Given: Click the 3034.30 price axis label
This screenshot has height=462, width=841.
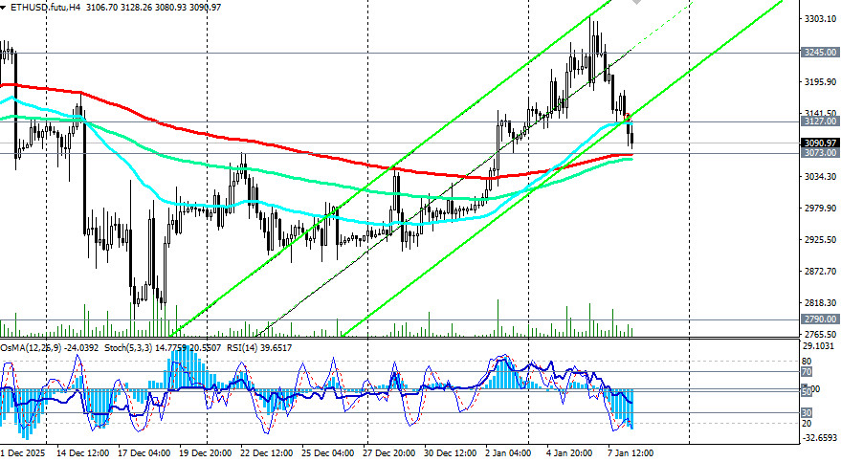Looking at the screenshot, I should [821, 176].
